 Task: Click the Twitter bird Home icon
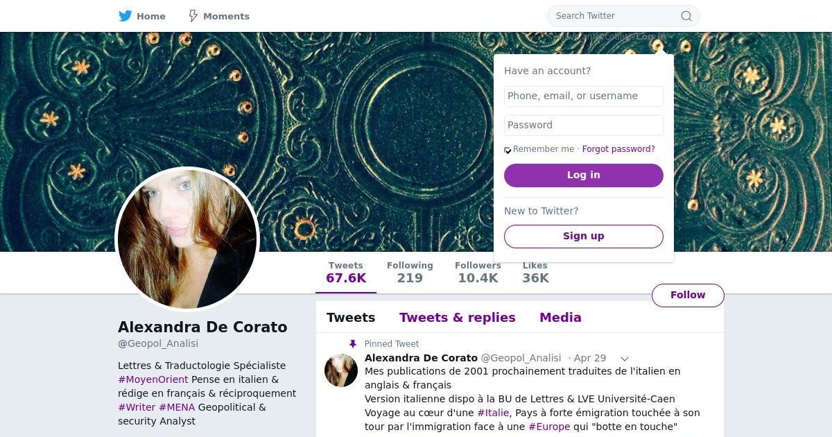coord(125,16)
